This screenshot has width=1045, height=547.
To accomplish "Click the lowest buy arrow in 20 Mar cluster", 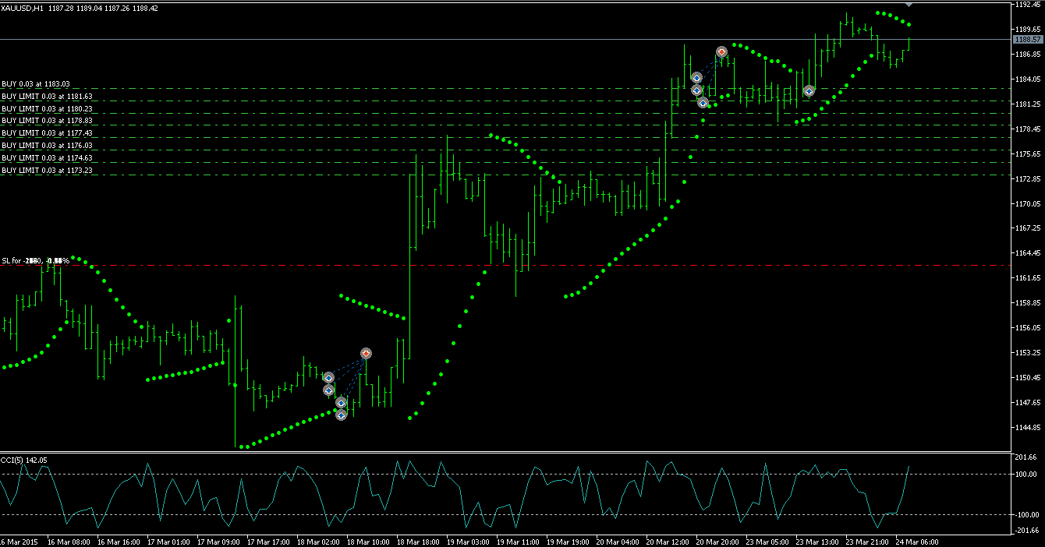I will point(703,102).
